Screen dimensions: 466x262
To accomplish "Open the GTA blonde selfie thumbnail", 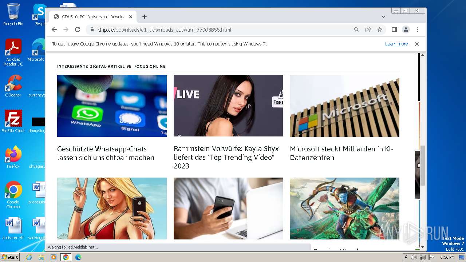I will [112, 209].
